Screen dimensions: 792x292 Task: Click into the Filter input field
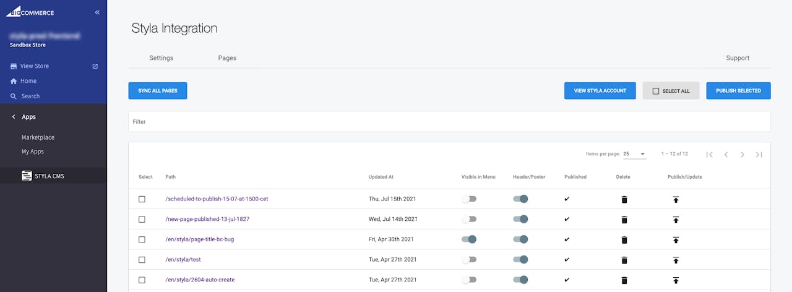[449, 122]
